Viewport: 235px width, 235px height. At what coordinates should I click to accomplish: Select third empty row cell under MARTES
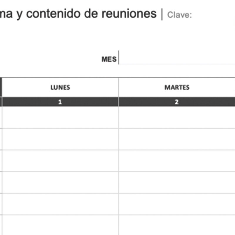click(x=177, y=161)
